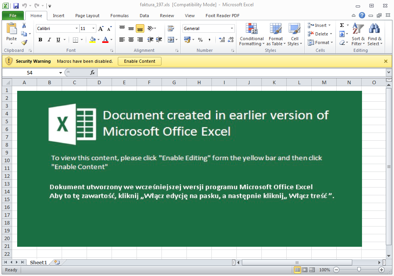Viewport: 394px width, 276px height.
Task: Expand the Delete cells dropdown
Action: 331,34
